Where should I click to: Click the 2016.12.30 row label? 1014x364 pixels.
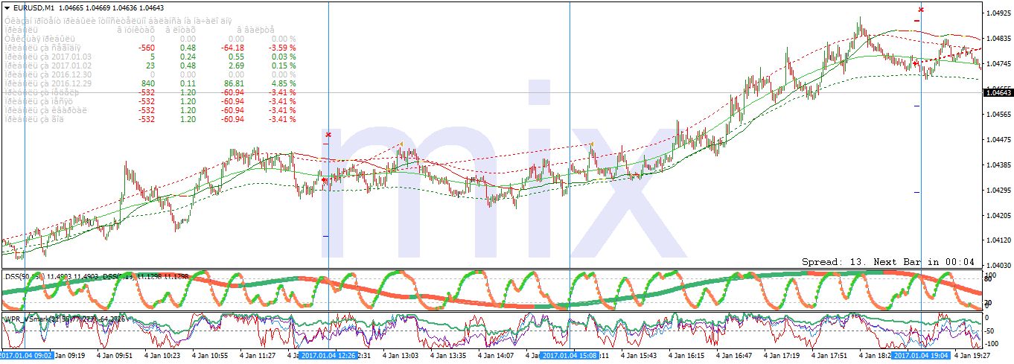[48, 74]
